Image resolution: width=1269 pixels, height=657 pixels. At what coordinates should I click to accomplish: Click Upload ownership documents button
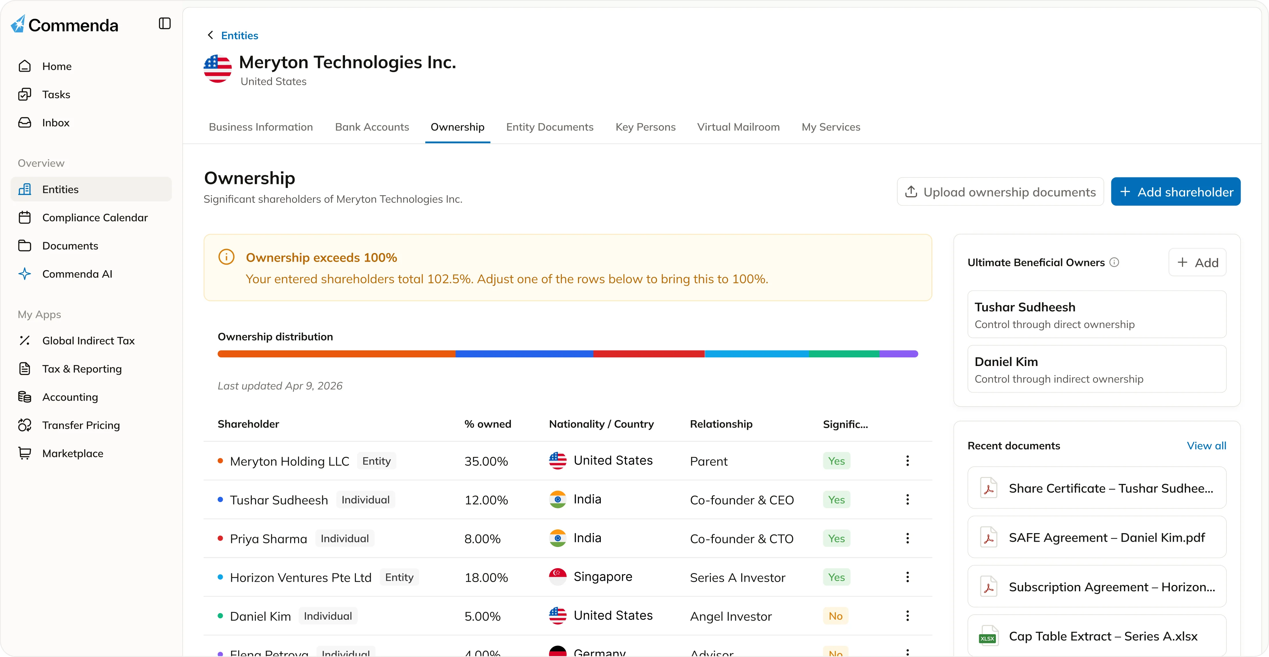coord(1000,192)
